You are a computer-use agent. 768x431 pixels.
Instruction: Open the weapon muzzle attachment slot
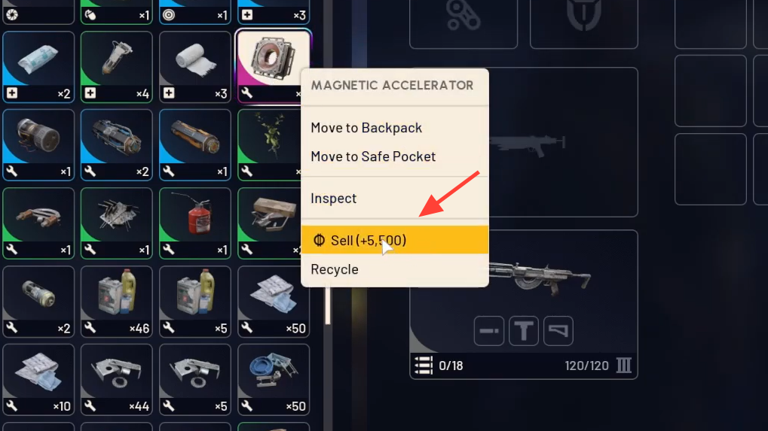pyautogui.click(x=489, y=331)
